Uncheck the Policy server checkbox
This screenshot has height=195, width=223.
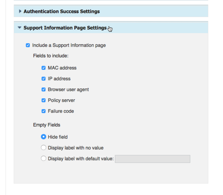click(44, 100)
